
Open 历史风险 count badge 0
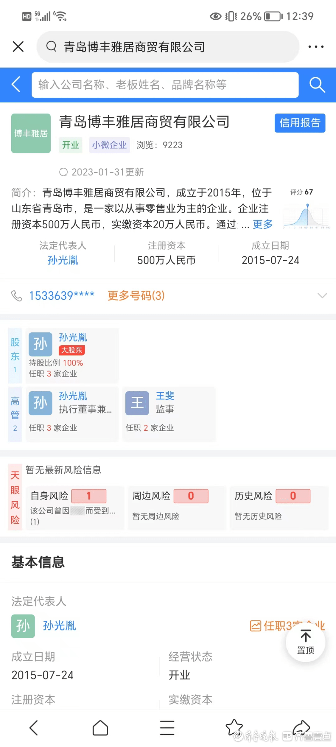click(293, 496)
